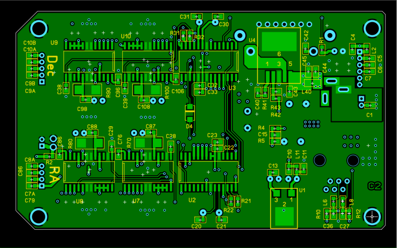This screenshot has width=397, height=248.
Task: Select the C79 designator label
Action: coord(30,200)
